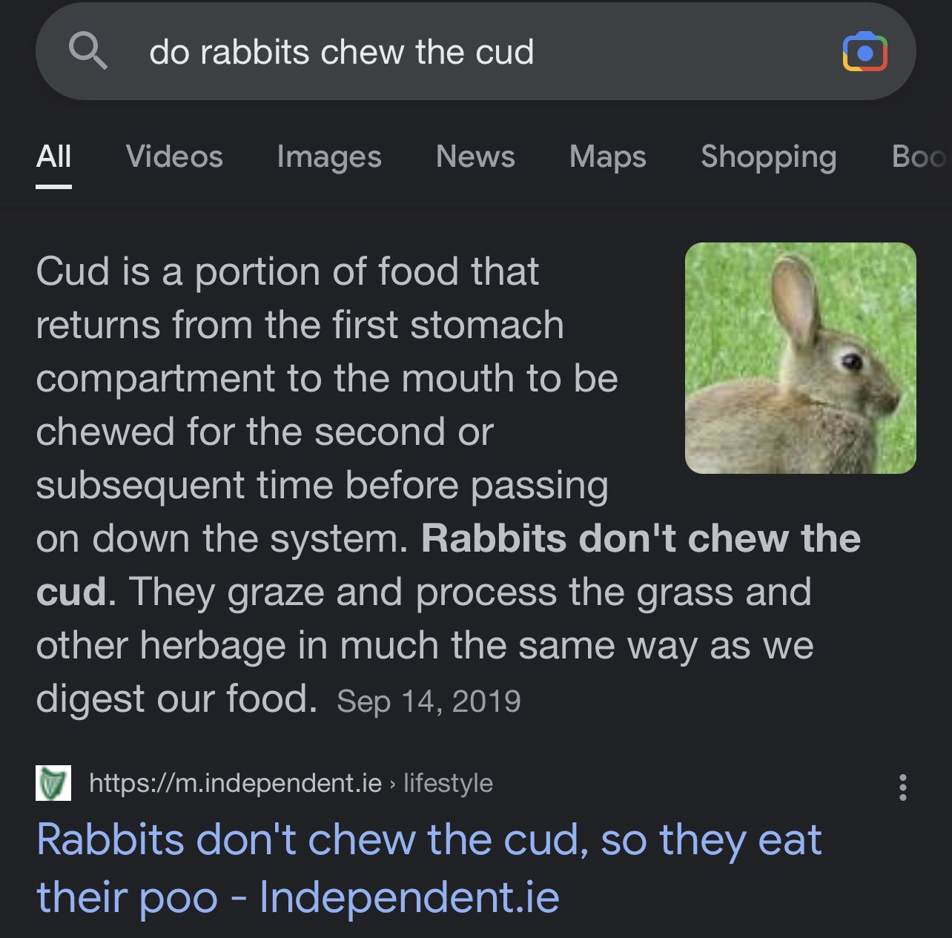
Task: Click the m.independent.ie URL
Action: (235, 783)
